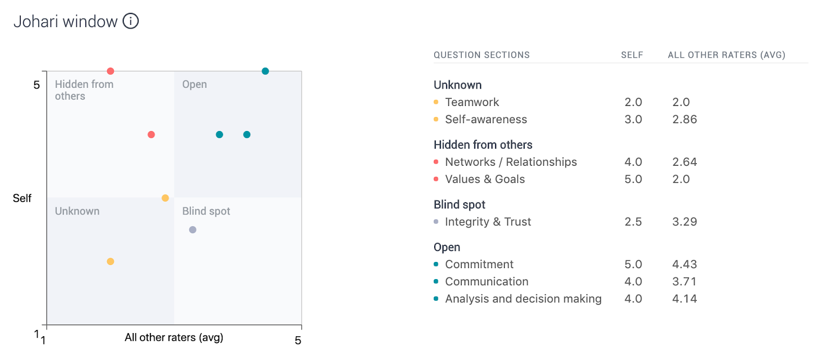The image size is (832, 357).
Task: Click the Values & Goals red legend bullet
Action: [x=436, y=179]
